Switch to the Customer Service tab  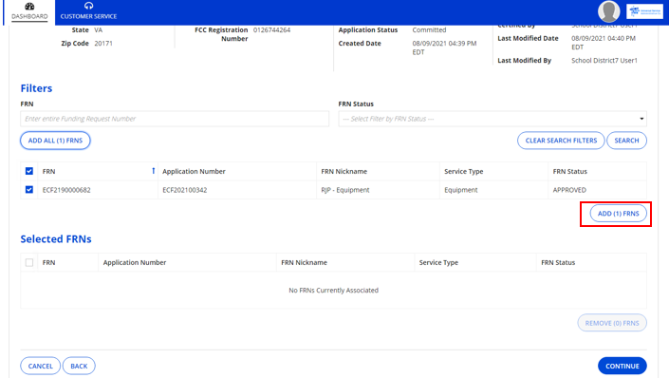pos(88,12)
